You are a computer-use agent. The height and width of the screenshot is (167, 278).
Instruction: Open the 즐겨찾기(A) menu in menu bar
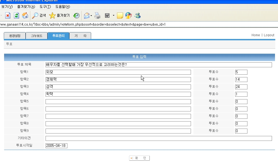(26, 7)
